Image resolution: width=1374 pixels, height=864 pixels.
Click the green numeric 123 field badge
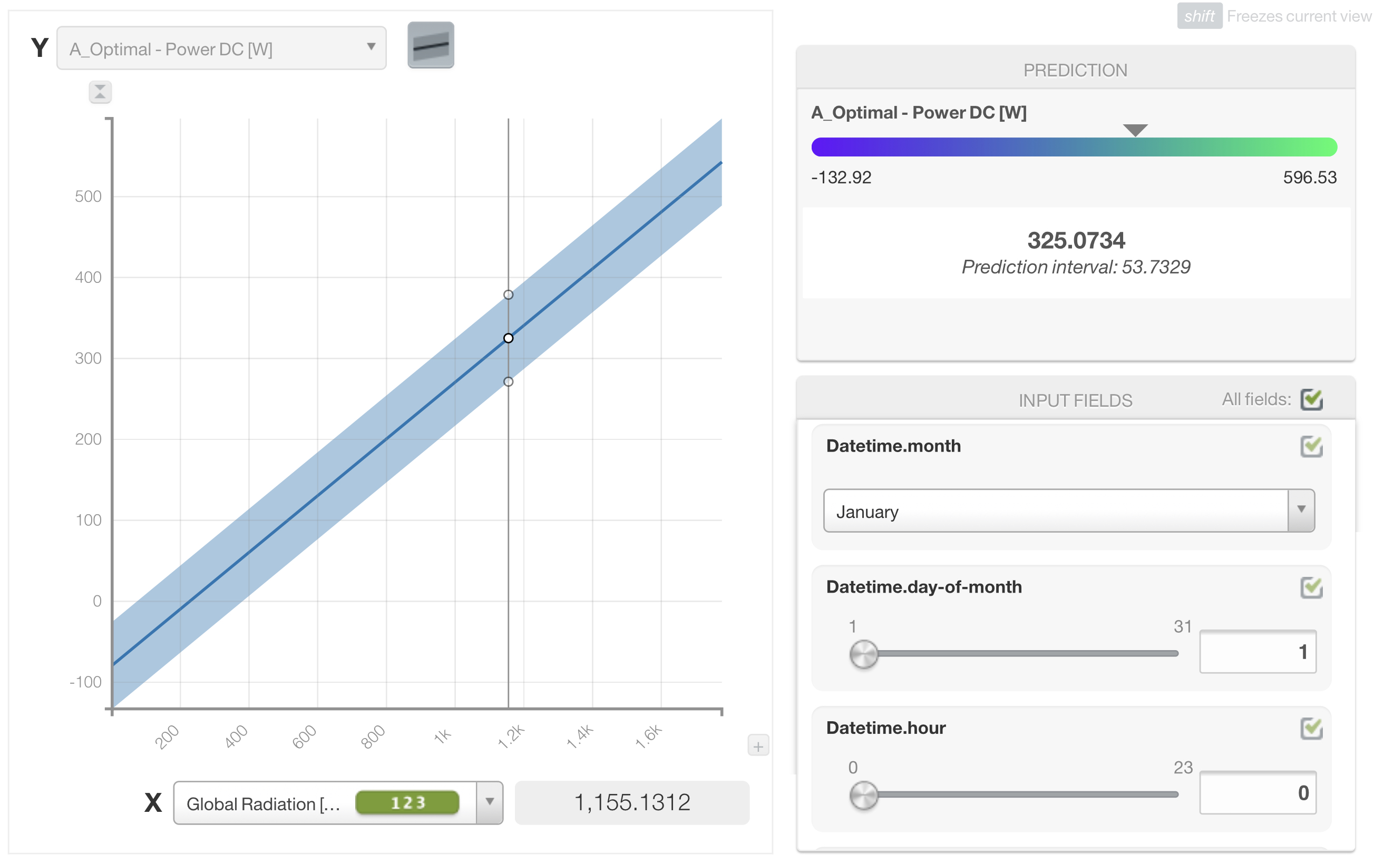[x=407, y=802]
